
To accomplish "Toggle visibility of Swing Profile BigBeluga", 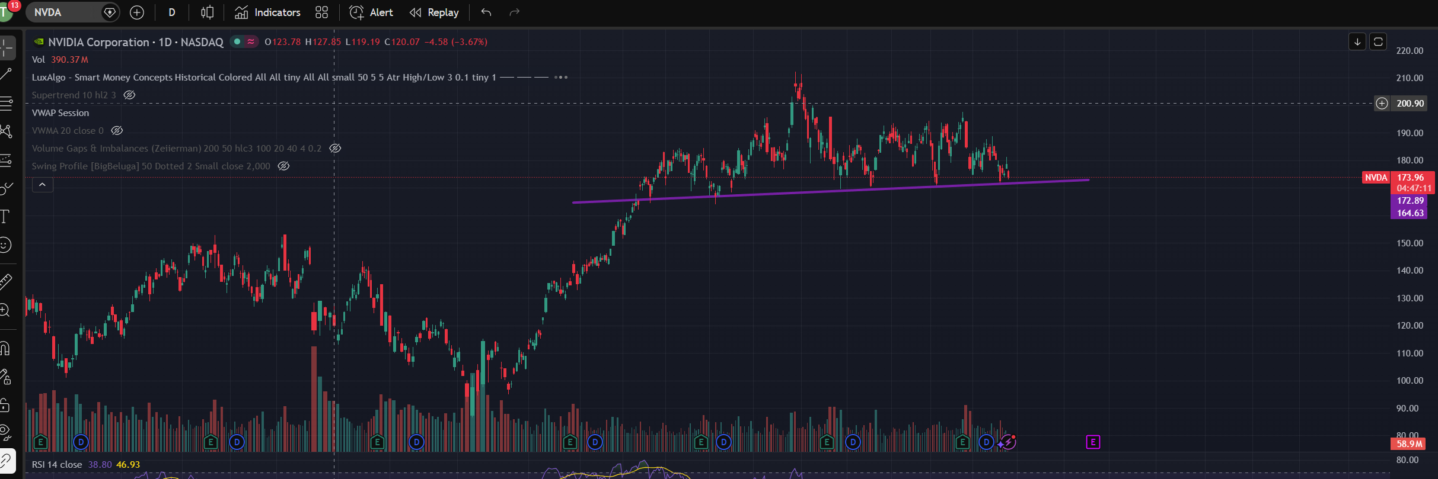I will click(284, 166).
